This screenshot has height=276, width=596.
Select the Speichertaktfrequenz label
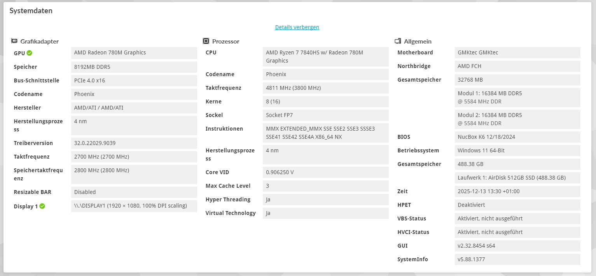(38, 175)
